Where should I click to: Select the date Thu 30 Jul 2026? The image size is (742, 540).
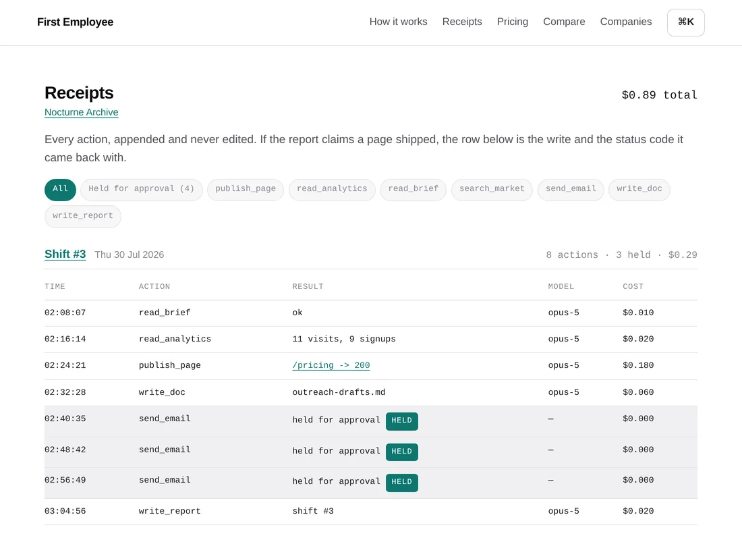pos(130,255)
